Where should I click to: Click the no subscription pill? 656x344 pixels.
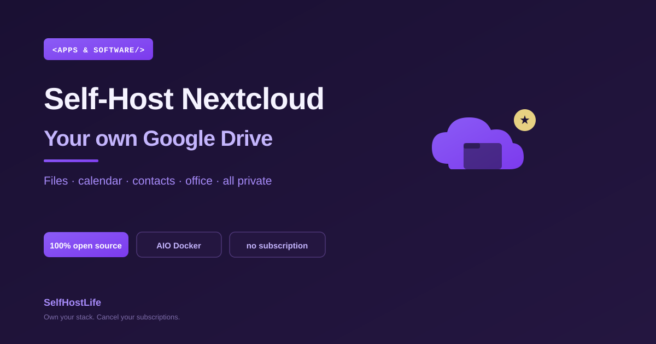[277, 245]
